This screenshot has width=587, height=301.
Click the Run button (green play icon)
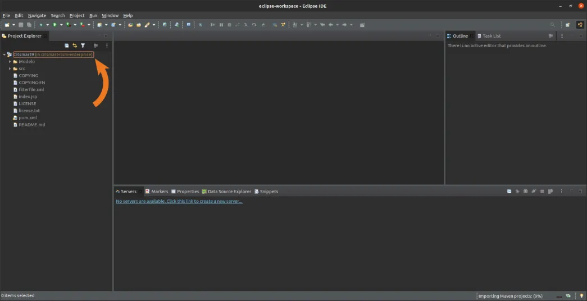point(54,25)
